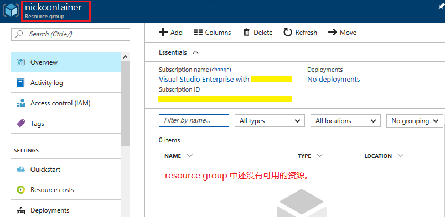Click the sidebar scrollbar thumb
Viewport: 445px width, 217px height.
coord(125,104)
